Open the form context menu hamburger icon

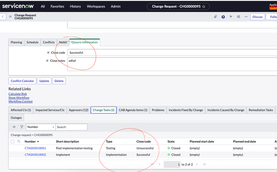pos(10,17)
